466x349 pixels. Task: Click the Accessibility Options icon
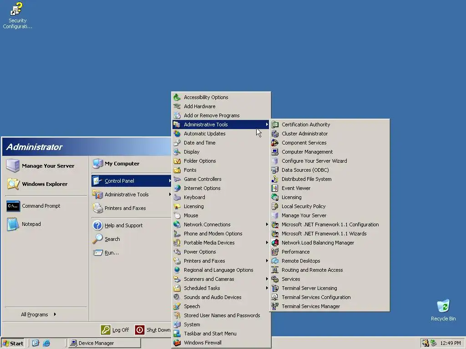(x=177, y=97)
